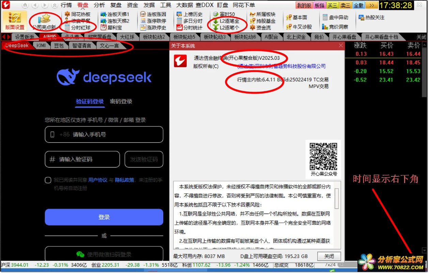
Task: Go back with the round back arrow
Action: (x=35, y=5)
